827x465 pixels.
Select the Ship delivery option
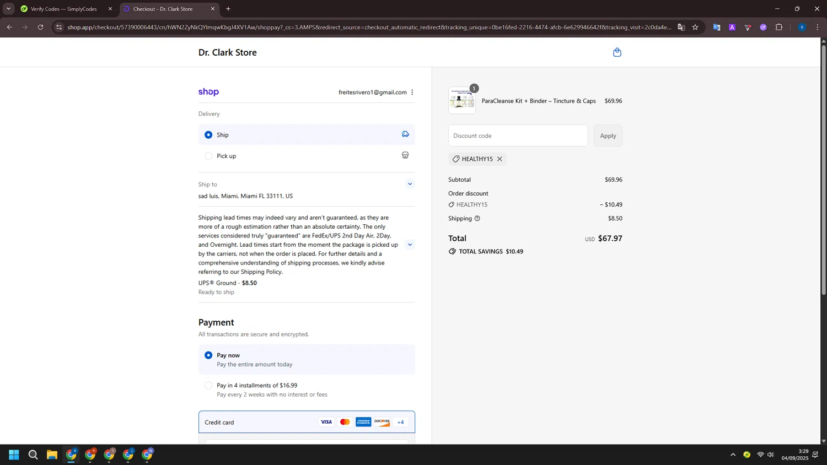point(208,135)
